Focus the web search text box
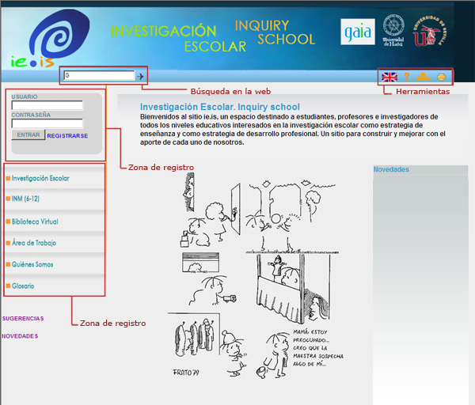Screen dimensions: 475x405 [99, 75]
